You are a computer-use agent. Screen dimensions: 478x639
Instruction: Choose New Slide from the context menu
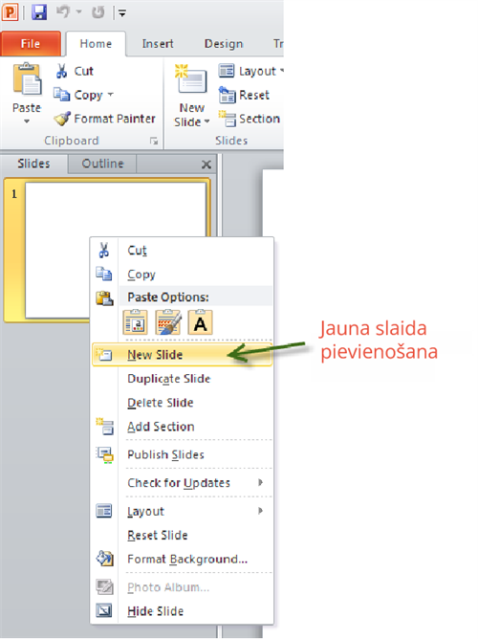(x=182, y=355)
